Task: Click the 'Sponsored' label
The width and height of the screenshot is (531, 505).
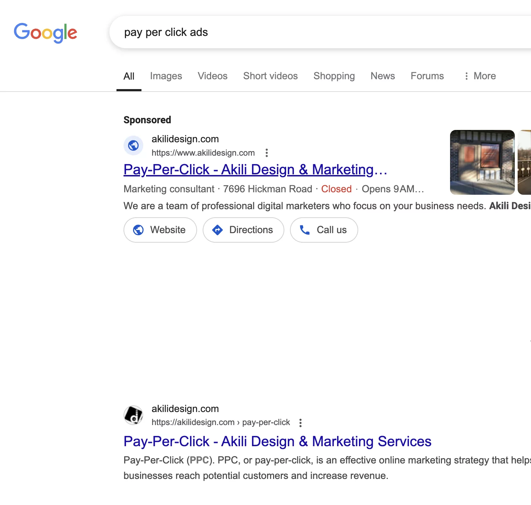Action: pos(147,120)
